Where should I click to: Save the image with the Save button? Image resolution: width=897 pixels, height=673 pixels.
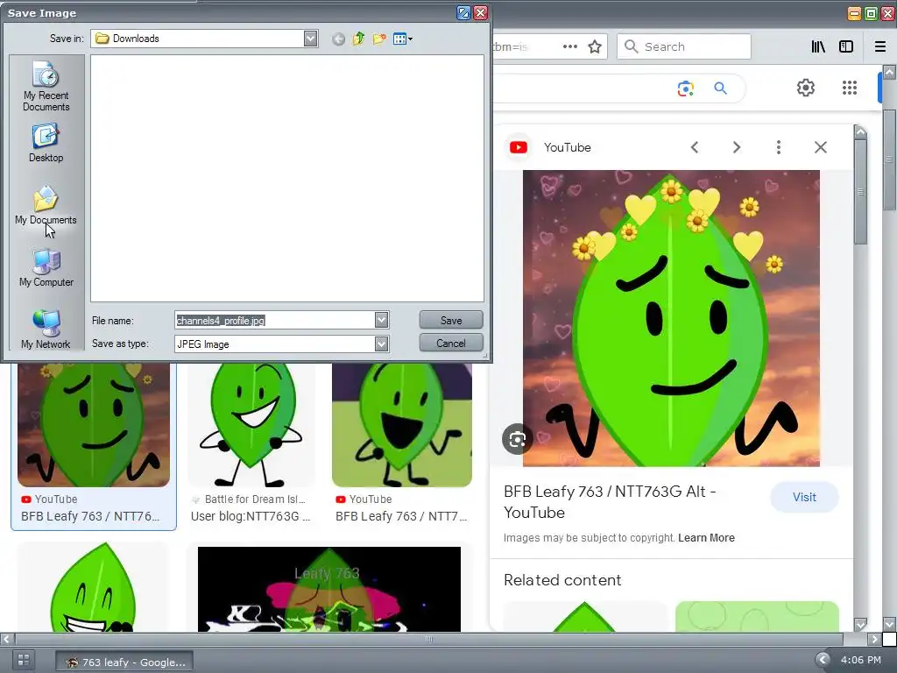[x=451, y=320]
